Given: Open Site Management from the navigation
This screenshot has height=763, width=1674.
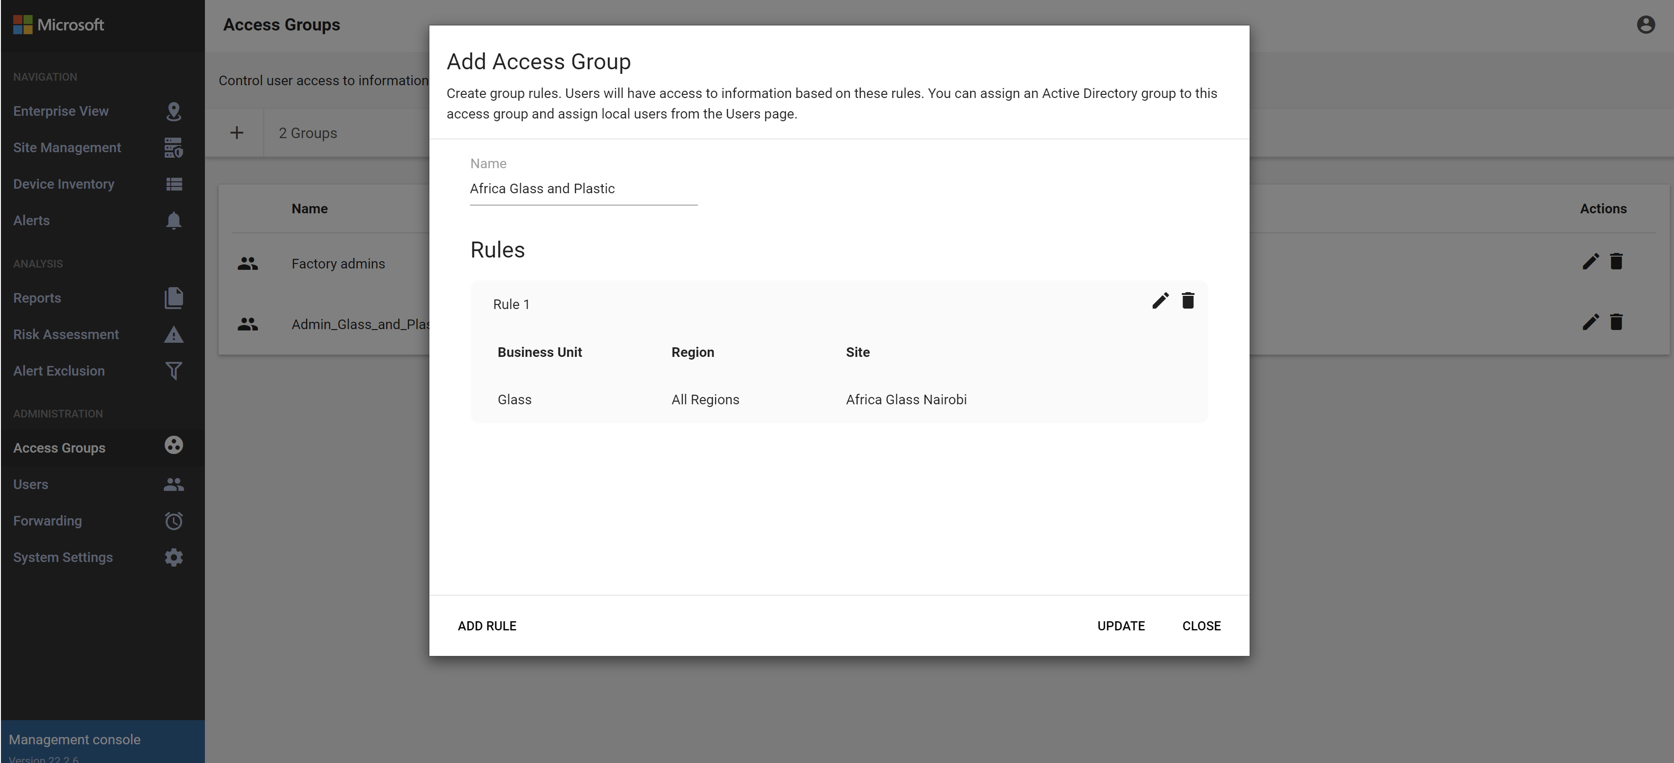Looking at the screenshot, I should (x=67, y=148).
